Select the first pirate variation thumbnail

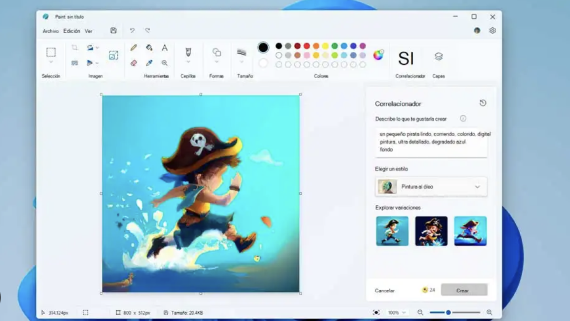[392, 231]
